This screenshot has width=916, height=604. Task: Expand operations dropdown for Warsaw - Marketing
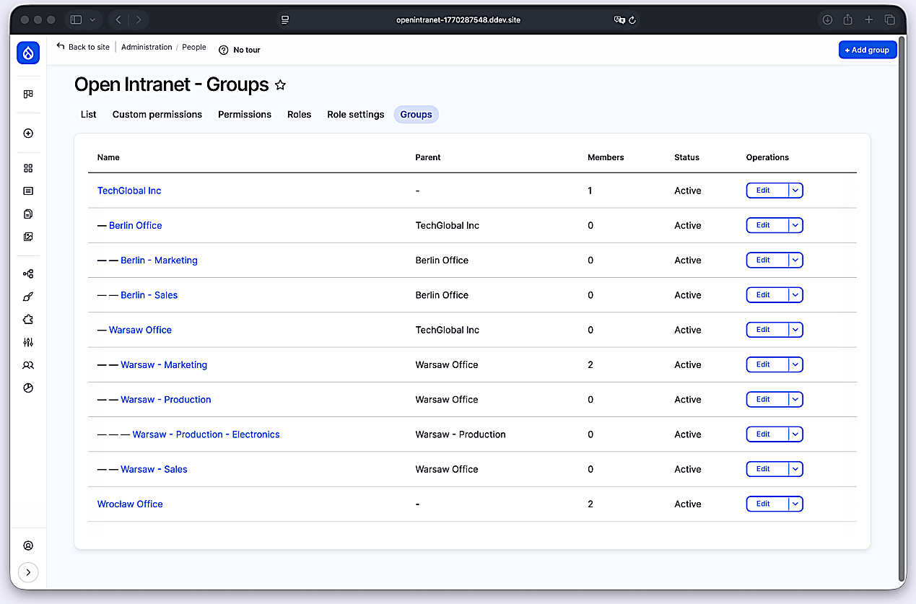click(x=795, y=364)
